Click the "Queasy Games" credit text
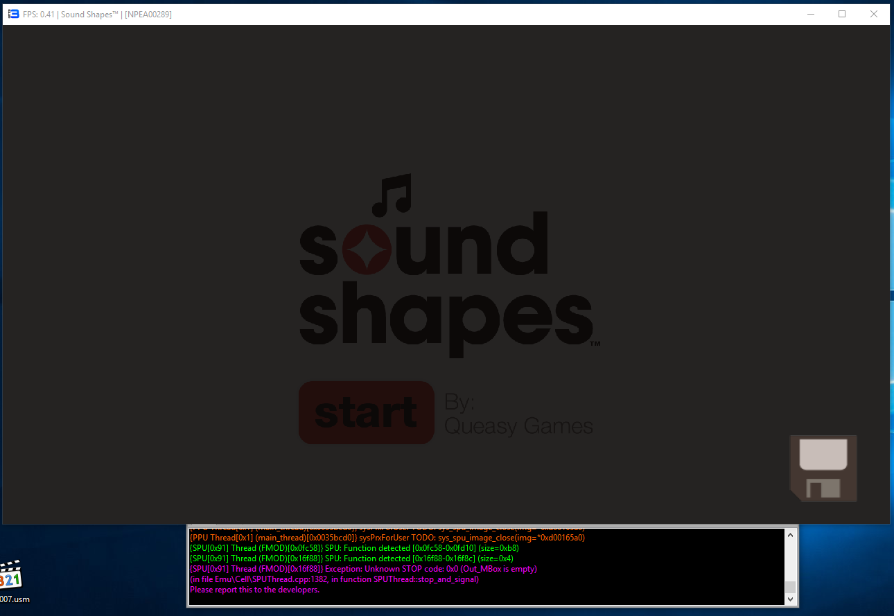This screenshot has width=894, height=616. tap(518, 425)
